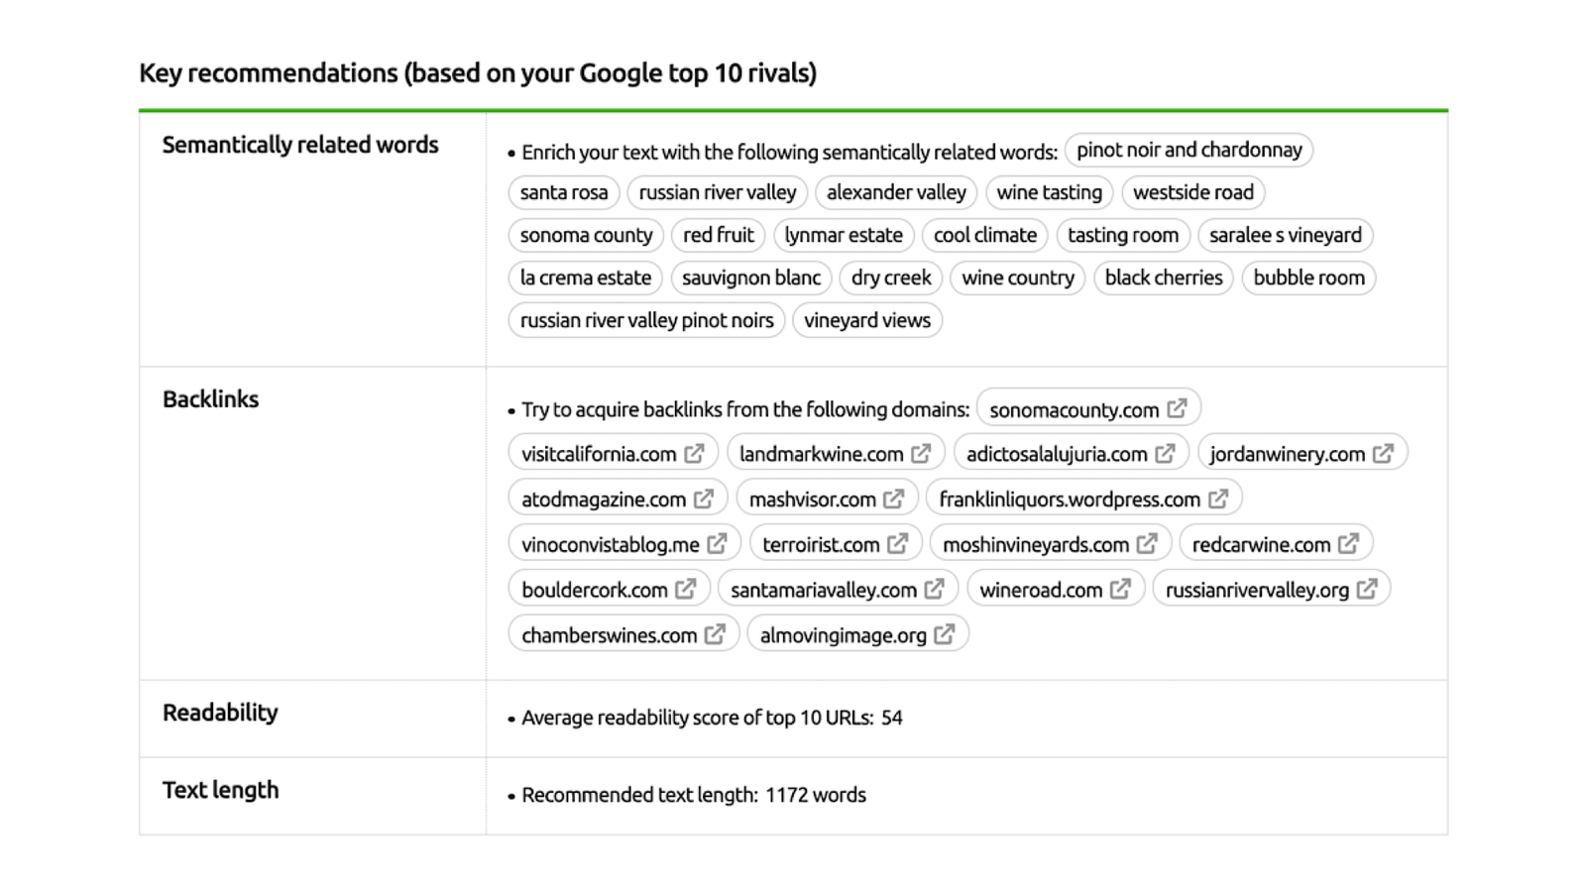Select the 'pinot noir and chardonnay' keyword chip

pos(1188,150)
